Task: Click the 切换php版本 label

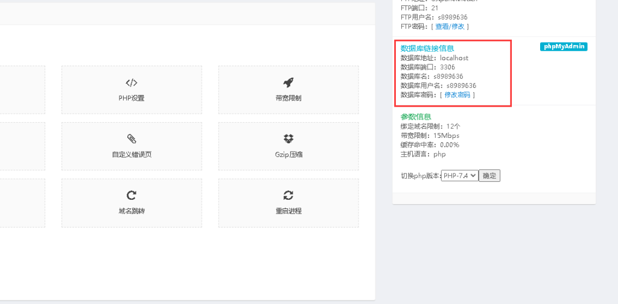Action: [x=421, y=176]
